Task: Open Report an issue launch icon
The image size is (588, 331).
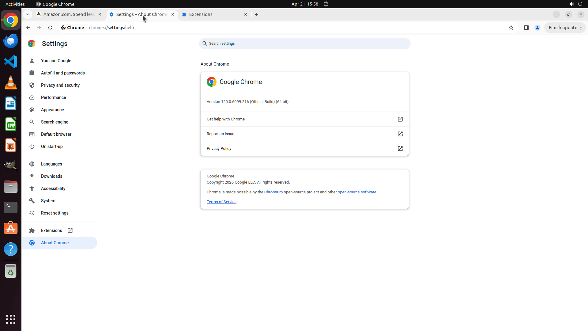Action: [x=400, y=134]
